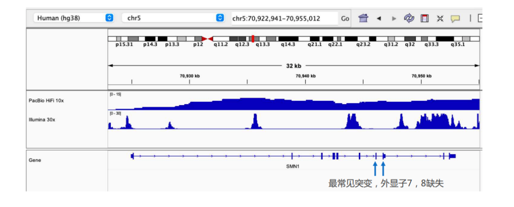
Task: Select the Illumina 30x track name
Action: pos(42,120)
